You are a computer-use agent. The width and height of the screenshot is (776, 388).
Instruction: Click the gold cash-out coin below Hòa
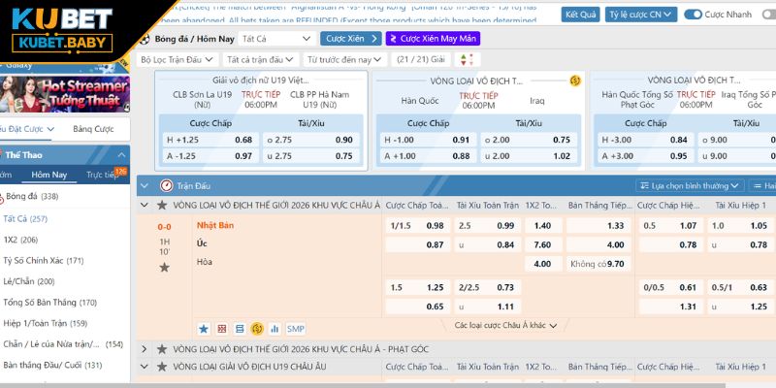(257, 329)
